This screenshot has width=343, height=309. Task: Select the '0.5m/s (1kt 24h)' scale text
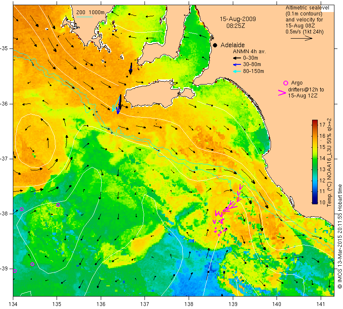(304, 31)
